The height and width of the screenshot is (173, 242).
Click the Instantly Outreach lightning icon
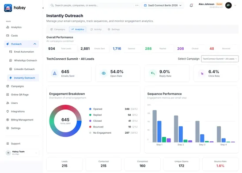click(11, 78)
